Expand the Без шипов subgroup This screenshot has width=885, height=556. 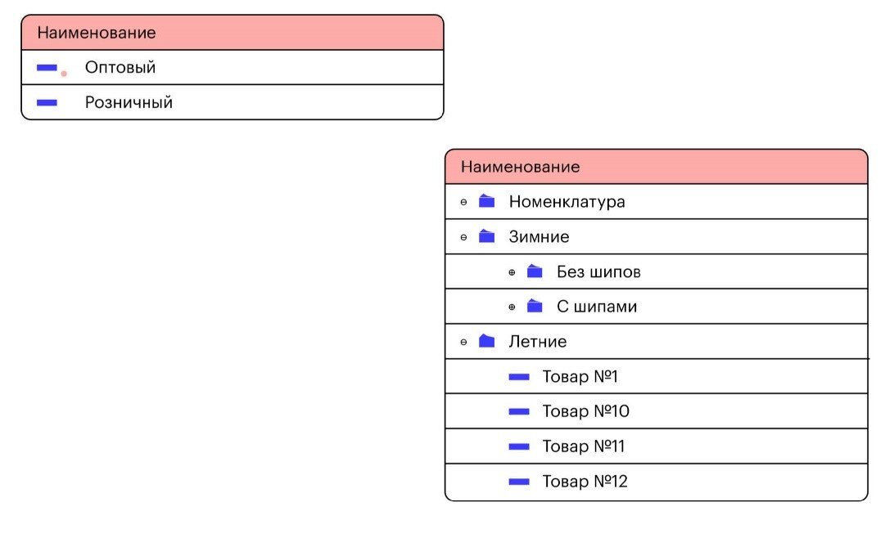pyautogui.click(x=512, y=272)
